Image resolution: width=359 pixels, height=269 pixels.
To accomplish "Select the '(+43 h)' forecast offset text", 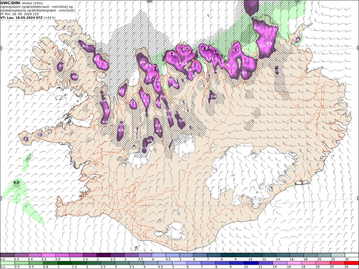I will point(49,17).
